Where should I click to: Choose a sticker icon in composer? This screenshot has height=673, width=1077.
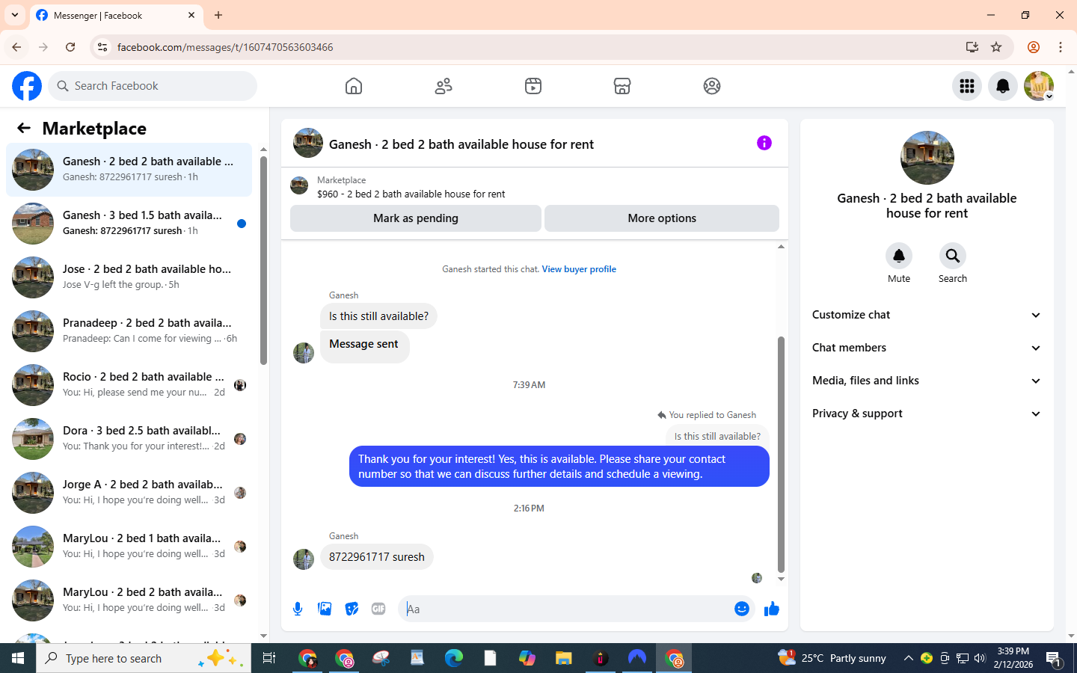pos(352,609)
